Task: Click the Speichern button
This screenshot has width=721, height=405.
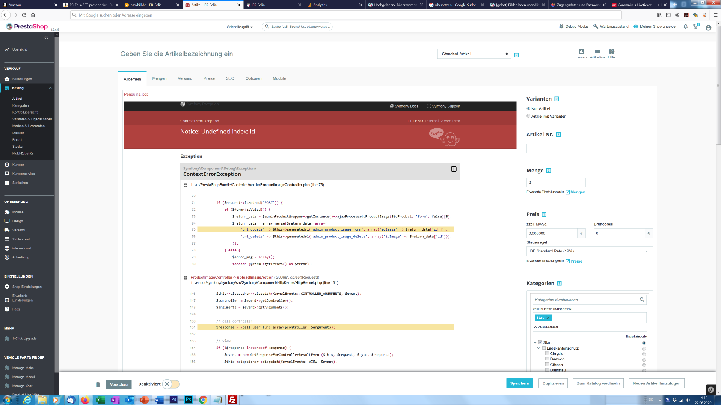Action: [x=519, y=383]
